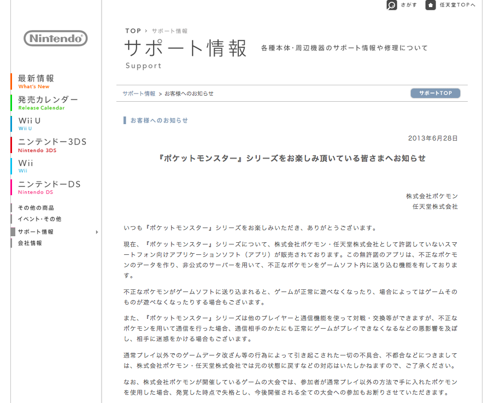This screenshot has height=403, width=500.
Task: Click paragraph starting なお、株式会社ポケモン
Action: [291, 387]
